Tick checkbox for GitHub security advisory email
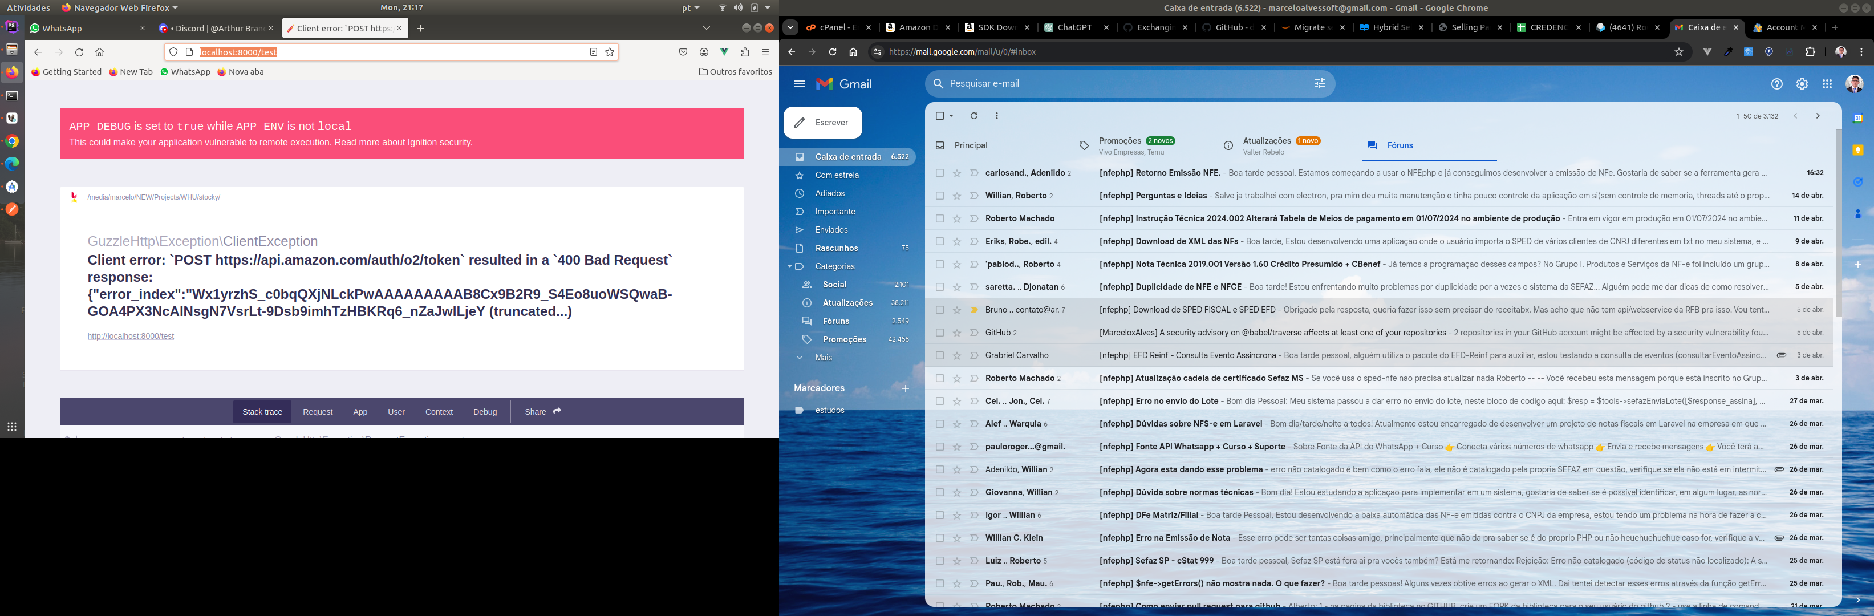This screenshot has width=1874, height=616. (x=940, y=333)
